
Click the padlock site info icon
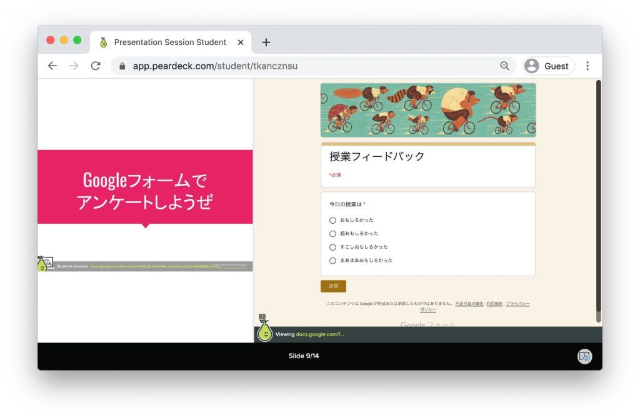pos(122,66)
